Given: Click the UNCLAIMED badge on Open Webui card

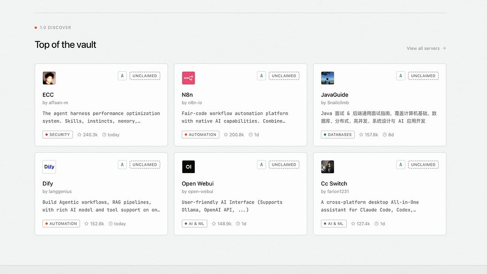Looking at the screenshot, I should tap(284, 165).
